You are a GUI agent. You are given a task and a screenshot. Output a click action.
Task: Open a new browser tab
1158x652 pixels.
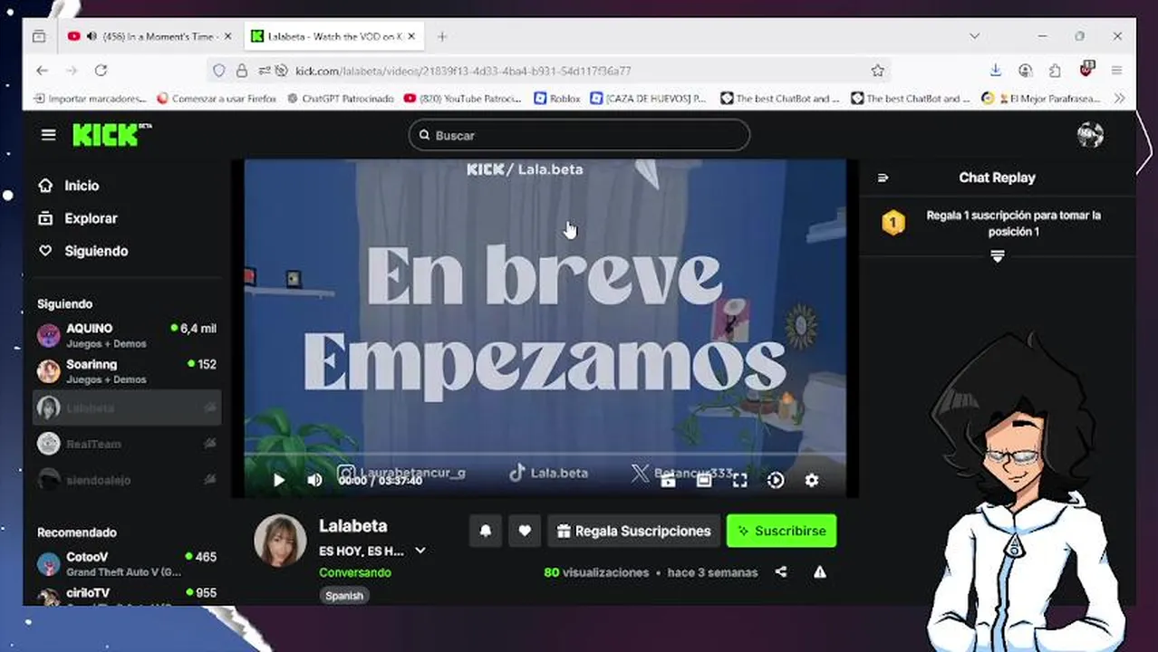coord(442,36)
